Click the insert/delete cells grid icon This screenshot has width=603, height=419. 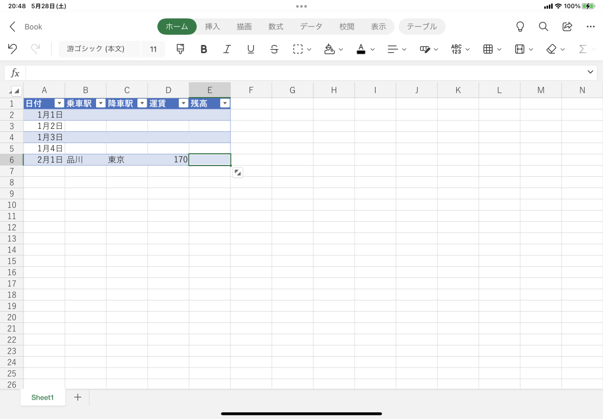point(488,49)
